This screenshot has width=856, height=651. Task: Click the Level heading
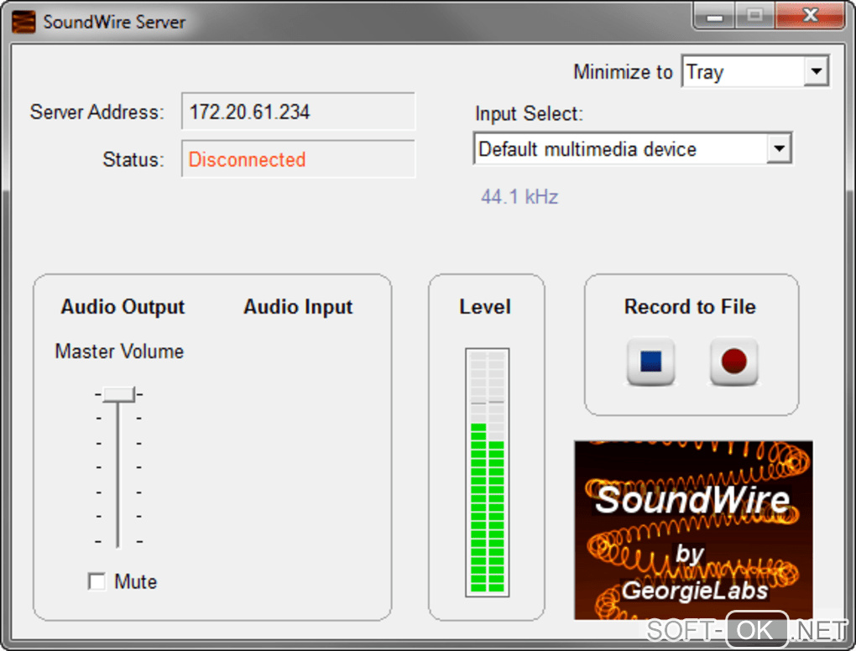[485, 307]
